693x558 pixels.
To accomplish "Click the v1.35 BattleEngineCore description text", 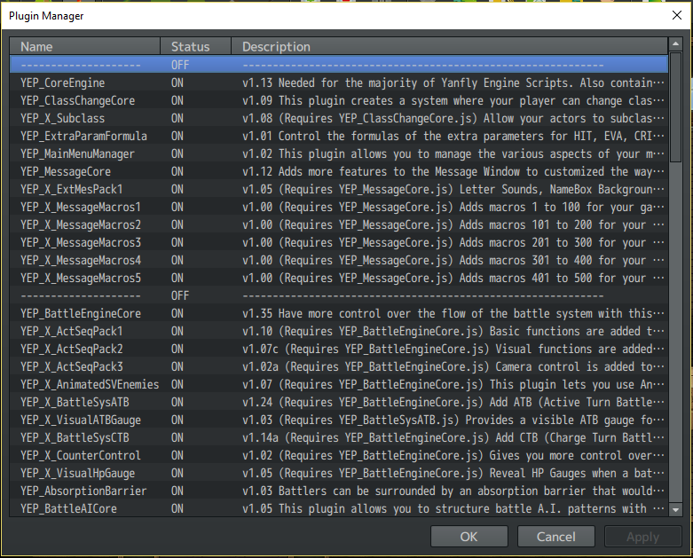I will point(453,313).
